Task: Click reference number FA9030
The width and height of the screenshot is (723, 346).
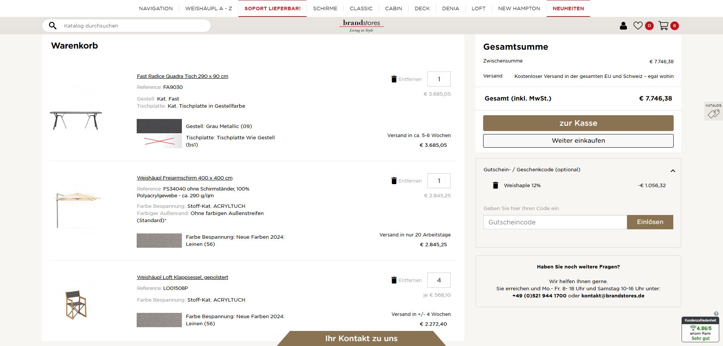Action: pos(173,87)
